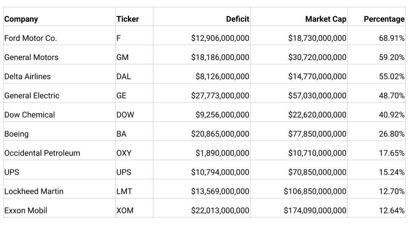Select the Ticker header cell
Screen dimensions: 409x230
(127, 19)
